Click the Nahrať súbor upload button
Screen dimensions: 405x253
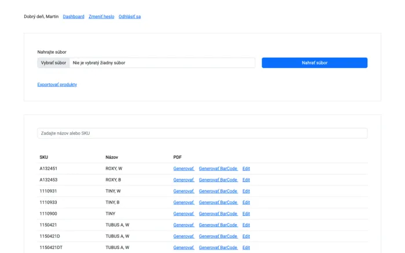[x=315, y=62]
